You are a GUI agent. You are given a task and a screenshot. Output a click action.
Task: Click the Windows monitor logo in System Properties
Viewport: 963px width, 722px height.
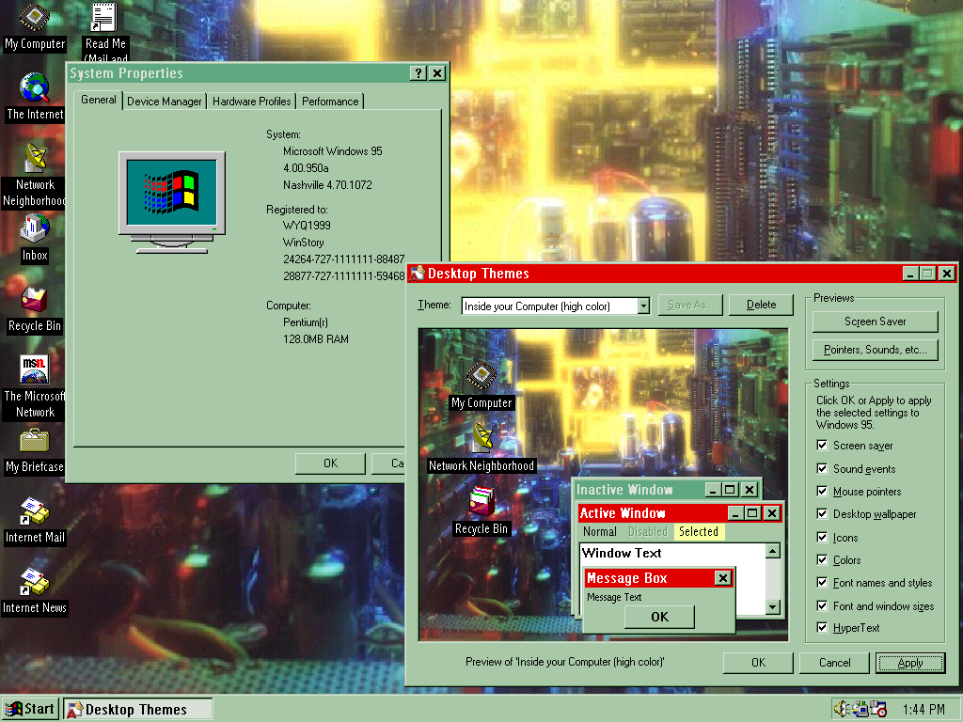tap(172, 203)
